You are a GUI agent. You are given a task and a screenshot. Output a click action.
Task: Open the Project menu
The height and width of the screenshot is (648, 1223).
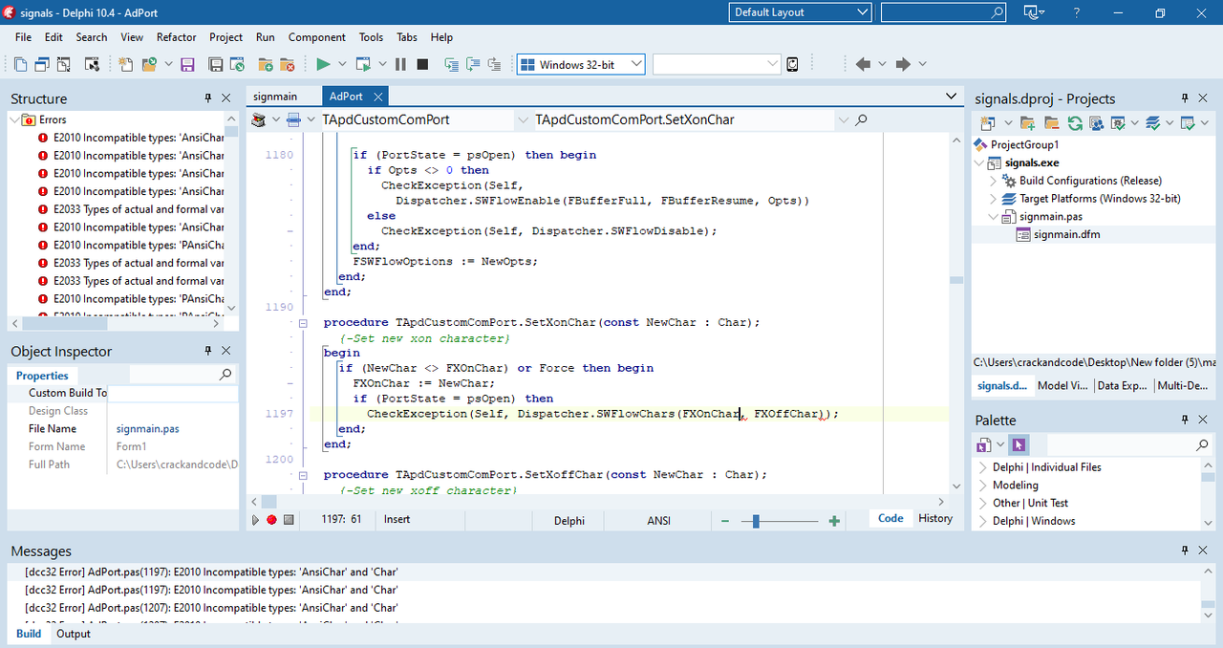tap(225, 37)
